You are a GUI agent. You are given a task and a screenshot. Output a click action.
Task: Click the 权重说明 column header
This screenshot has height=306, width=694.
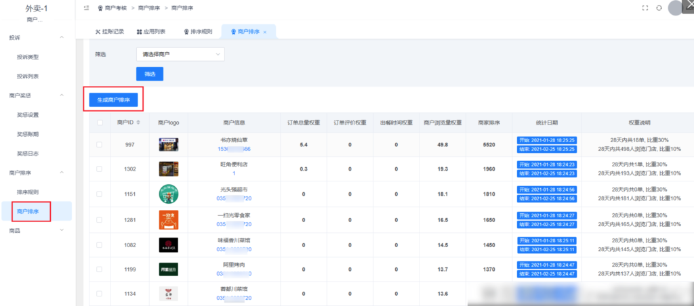pos(640,123)
